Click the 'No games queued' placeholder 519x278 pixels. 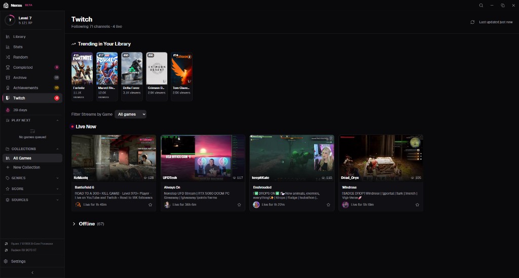[x=32, y=137]
